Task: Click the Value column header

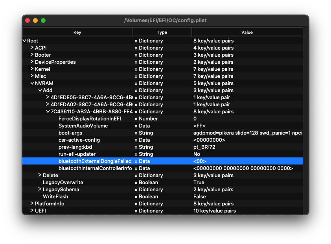Action: click(x=247, y=32)
